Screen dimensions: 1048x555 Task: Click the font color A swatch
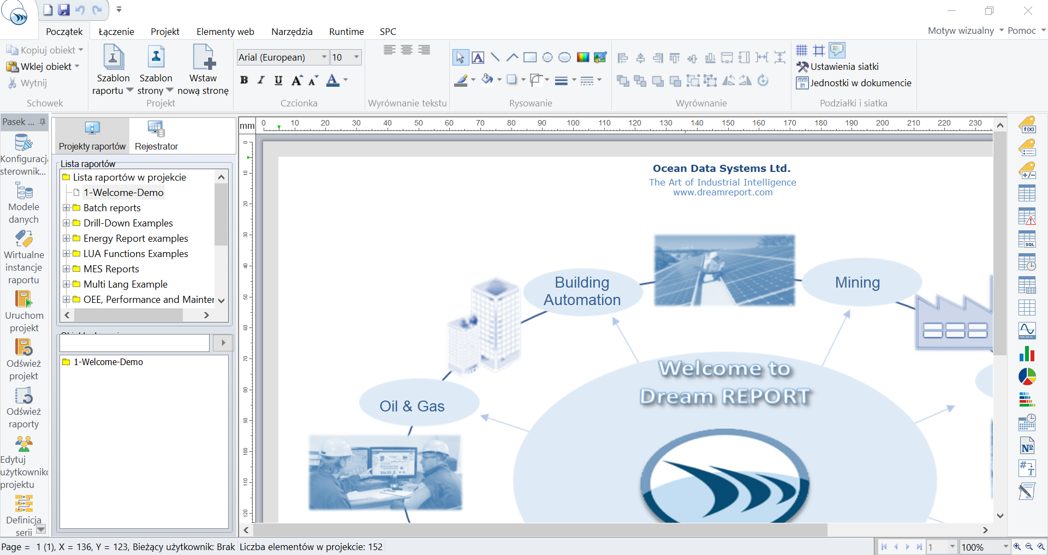[332, 80]
